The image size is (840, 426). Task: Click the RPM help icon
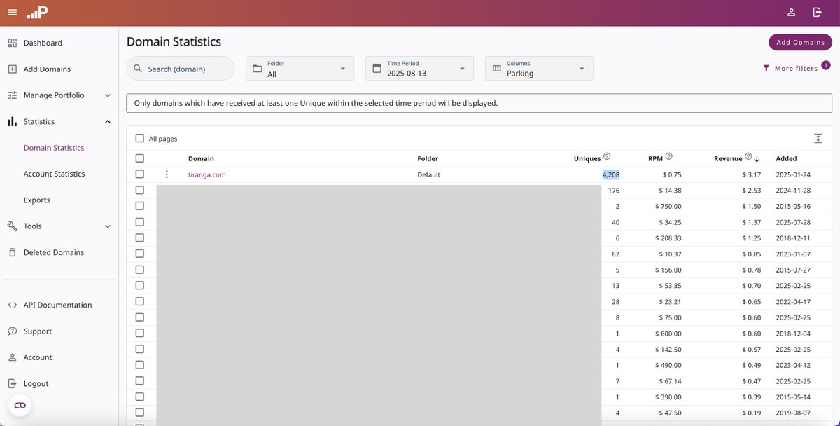coord(669,157)
